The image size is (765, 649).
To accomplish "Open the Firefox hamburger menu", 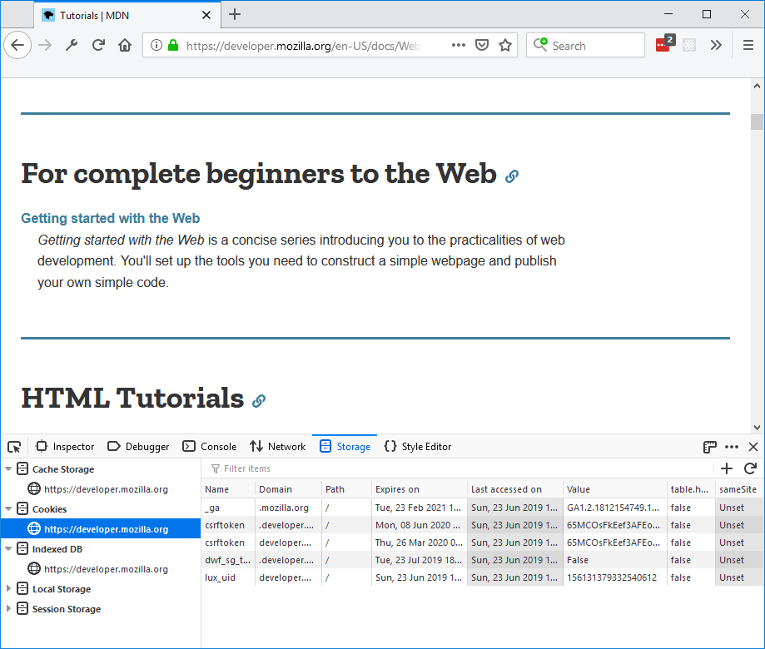I will click(x=748, y=45).
